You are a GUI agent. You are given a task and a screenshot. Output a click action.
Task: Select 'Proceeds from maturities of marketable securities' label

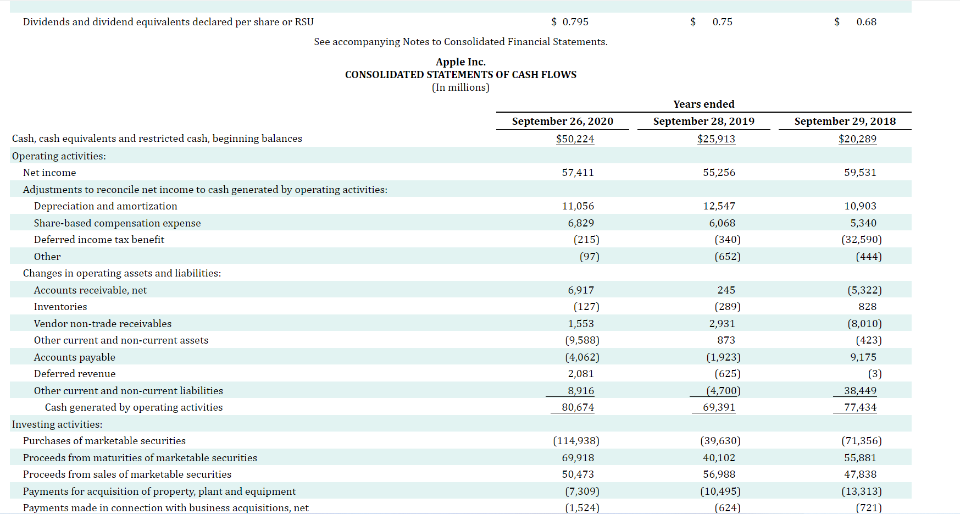pos(140,458)
